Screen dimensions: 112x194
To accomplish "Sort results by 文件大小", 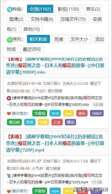I will pos(79,39).
